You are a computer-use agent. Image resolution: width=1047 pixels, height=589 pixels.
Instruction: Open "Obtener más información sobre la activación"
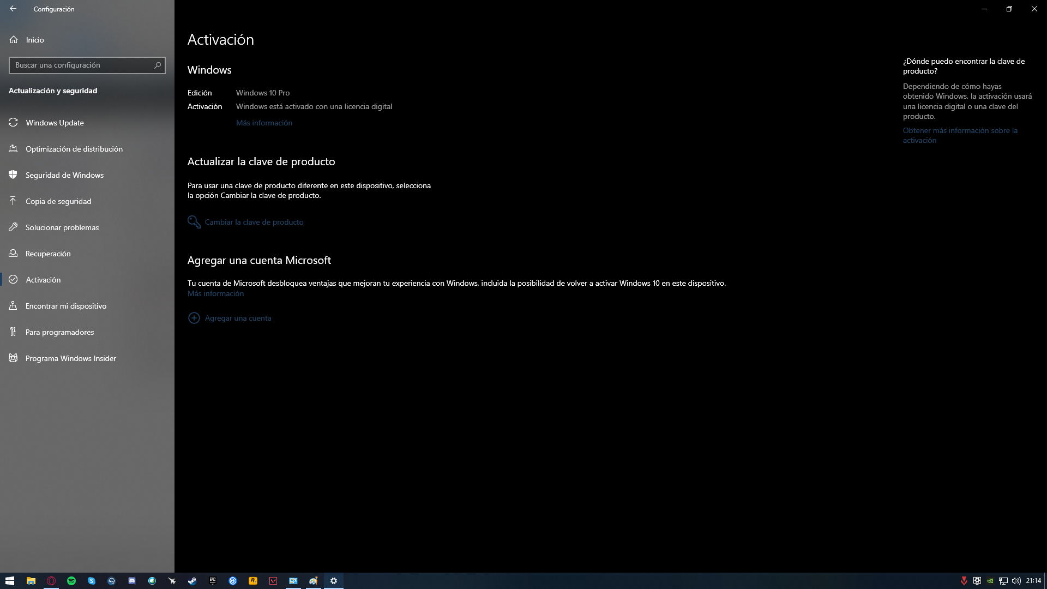960,135
